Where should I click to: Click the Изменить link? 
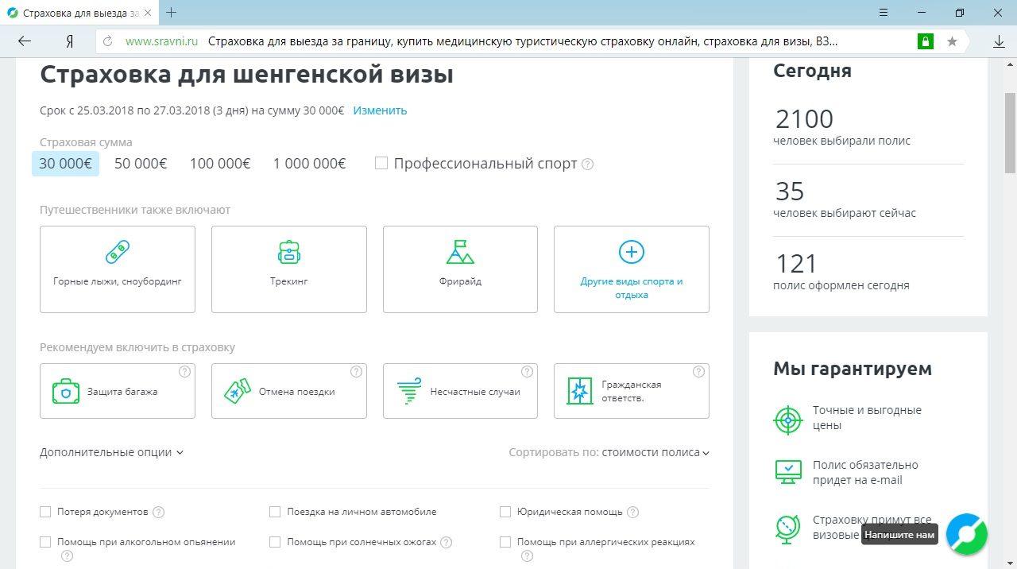(380, 110)
